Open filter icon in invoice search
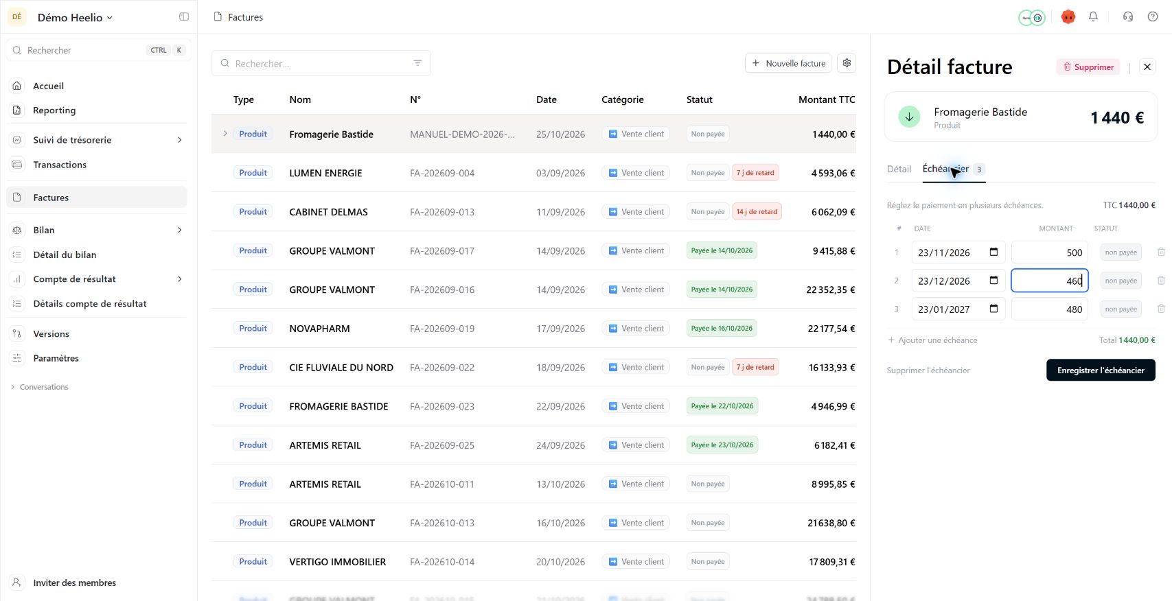The width and height of the screenshot is (1172, 601). 417,63
